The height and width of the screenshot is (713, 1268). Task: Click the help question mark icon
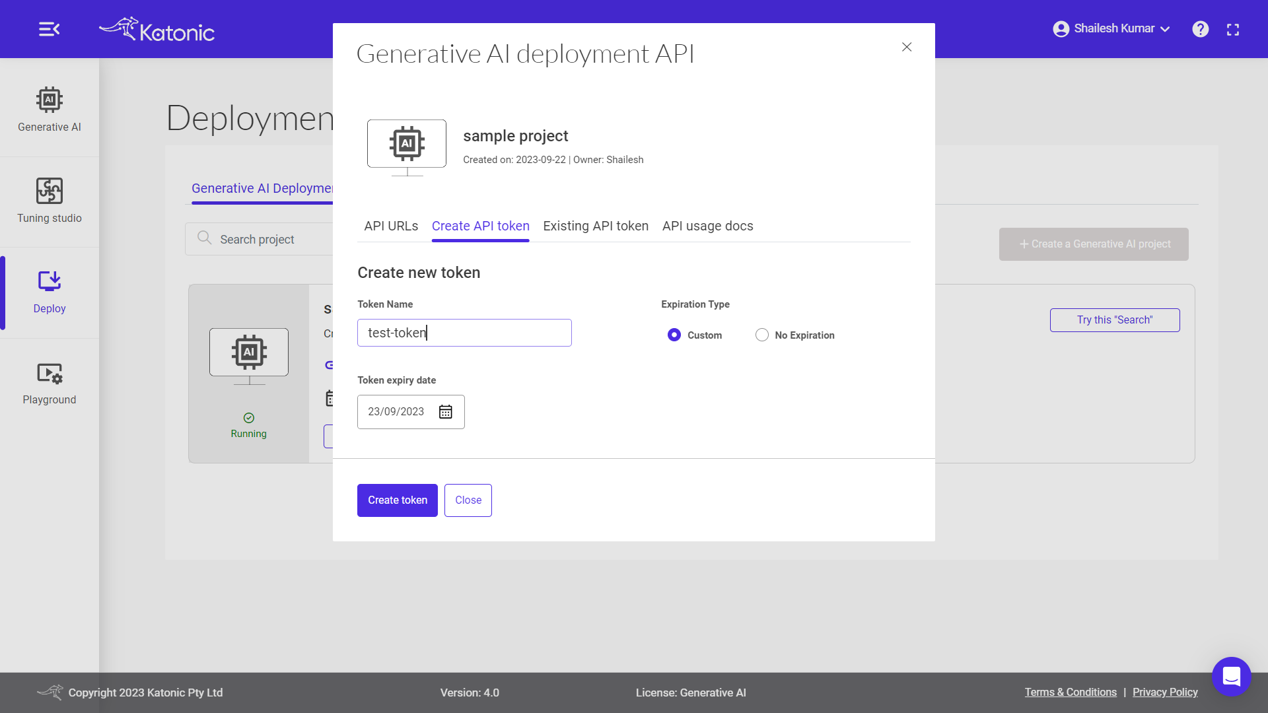coord(1199,29)
